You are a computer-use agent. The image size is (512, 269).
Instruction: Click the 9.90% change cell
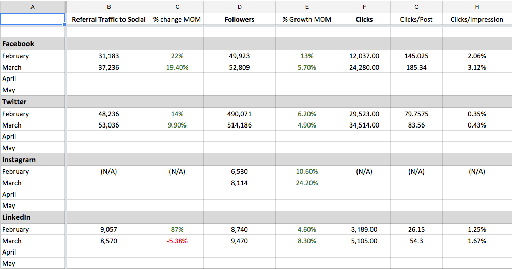tap(177, 125)
